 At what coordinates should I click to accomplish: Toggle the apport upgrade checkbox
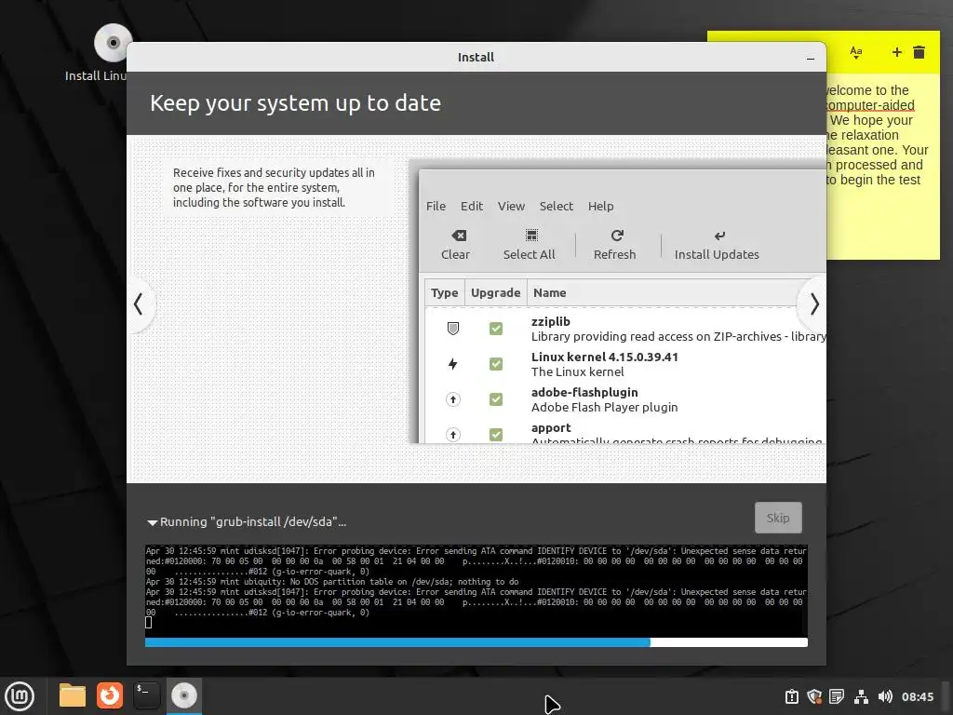(x=496, y=435)
